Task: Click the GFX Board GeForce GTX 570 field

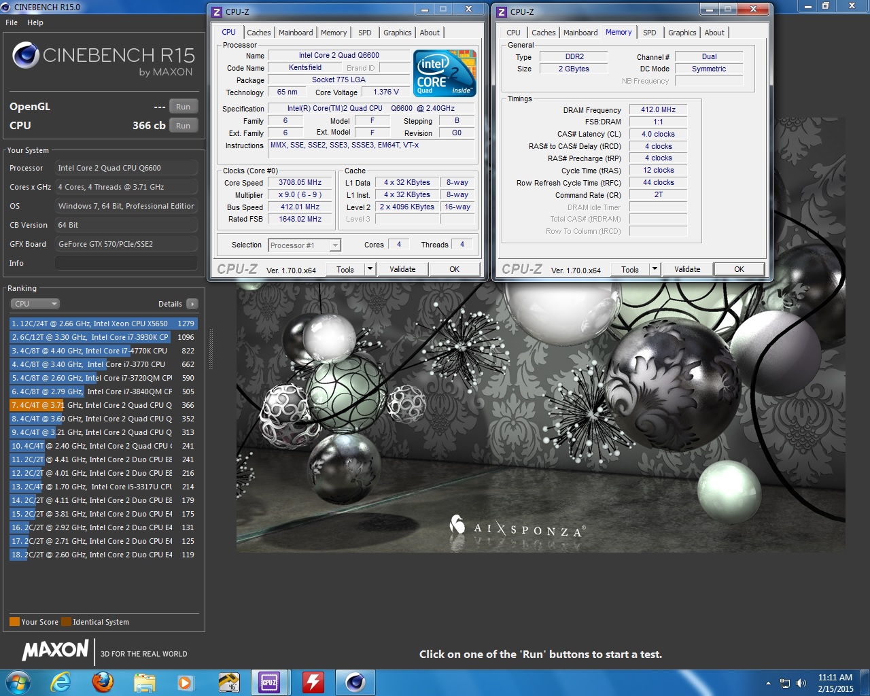Action: click(x=126, y=244)
